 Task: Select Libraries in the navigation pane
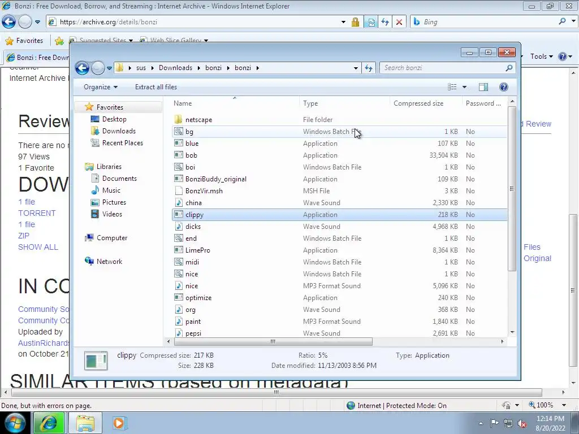pos(109,167)
